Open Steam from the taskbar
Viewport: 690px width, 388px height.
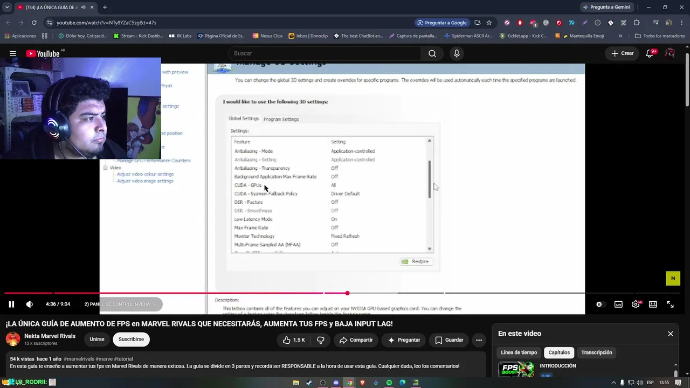(x=309, y=383)
